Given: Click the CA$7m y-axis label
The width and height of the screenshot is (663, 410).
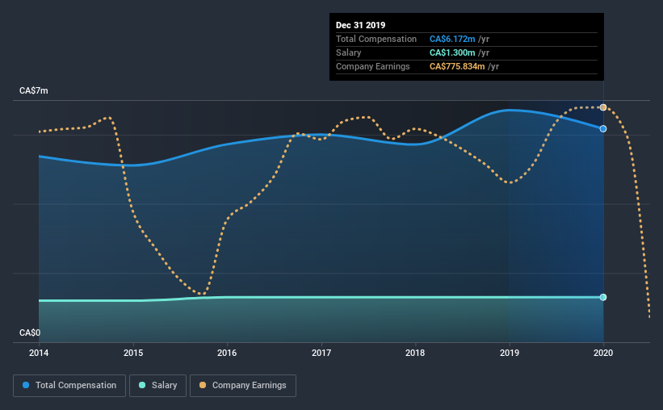Looking at the screenshot, I should point(34,91).
